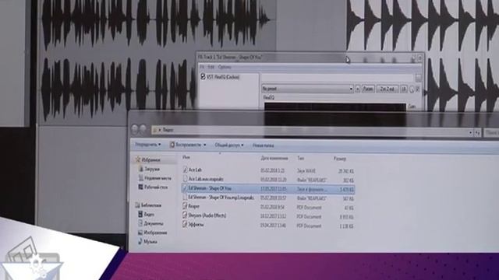
Task: Open the Упорядочить dropdown menu
Action: (147, 145)
